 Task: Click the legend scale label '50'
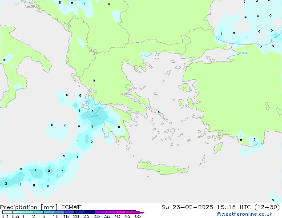137,216
